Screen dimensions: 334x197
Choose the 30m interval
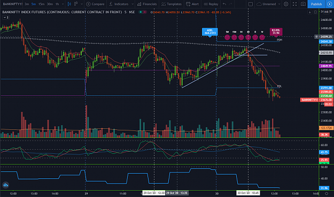50,4
